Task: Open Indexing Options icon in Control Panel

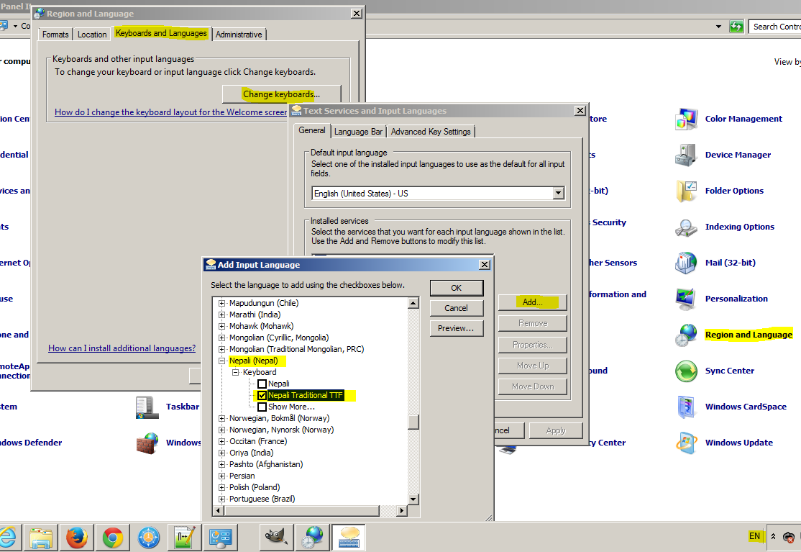Action: click(686, 227)
